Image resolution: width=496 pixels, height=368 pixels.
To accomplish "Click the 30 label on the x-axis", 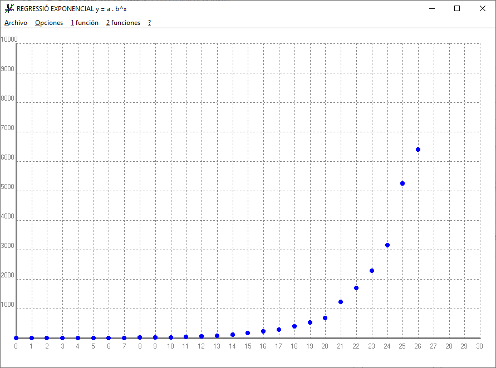I will 479,346.
